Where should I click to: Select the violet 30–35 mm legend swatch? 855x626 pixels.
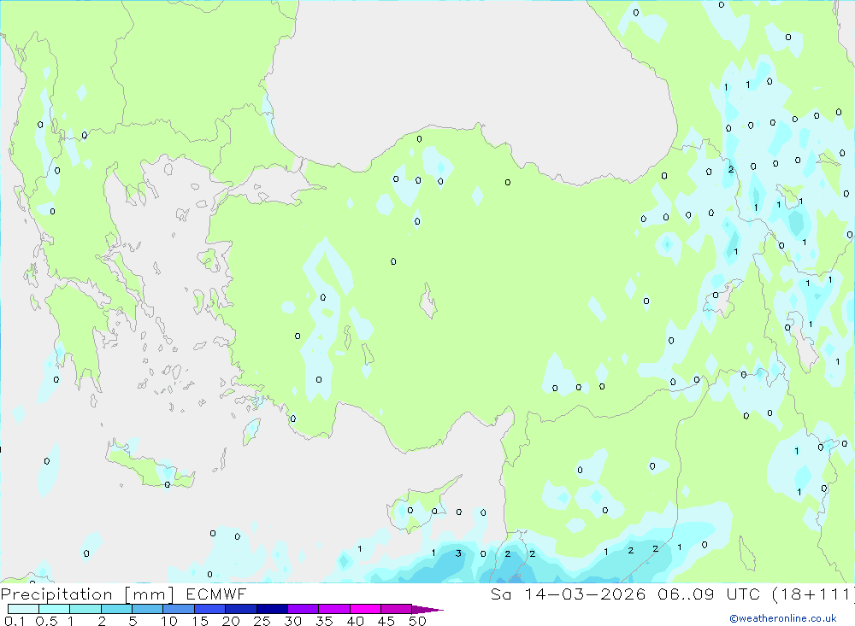click(x=304, y=609)
